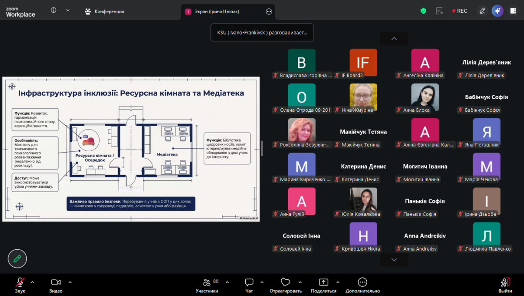Open the Участники participants list
The width and height of the screenshot is (524, 296).
207,285
